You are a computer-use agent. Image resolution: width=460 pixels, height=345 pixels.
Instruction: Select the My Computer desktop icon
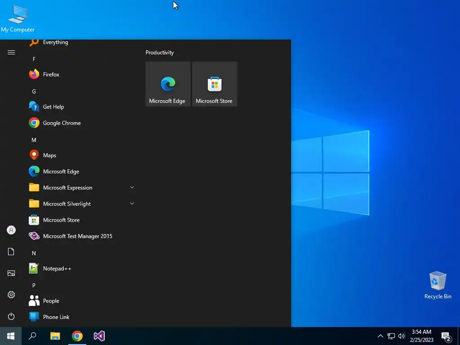click(x=18, y=18)
